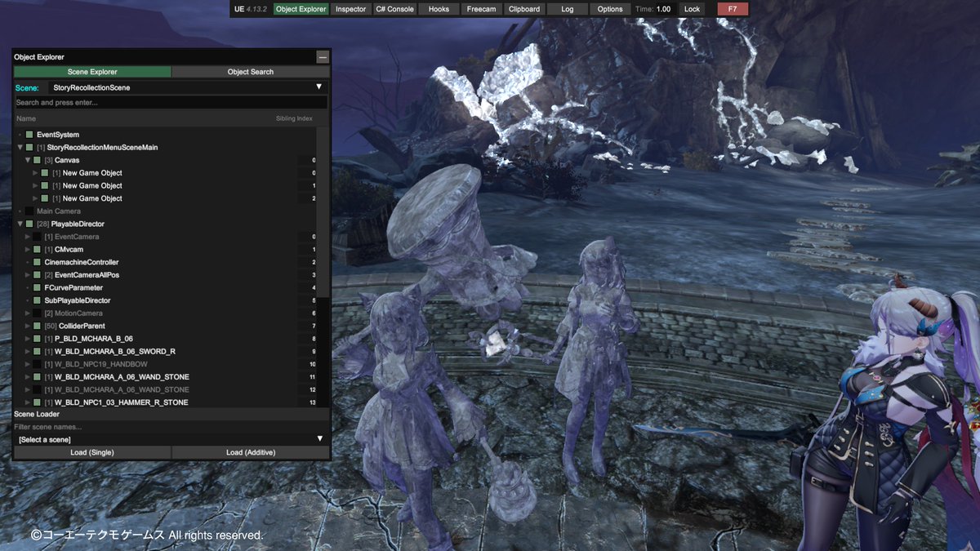
Task: Expand the CMvcam tree node
Action: pyautogui.click(x=28, y=250)
